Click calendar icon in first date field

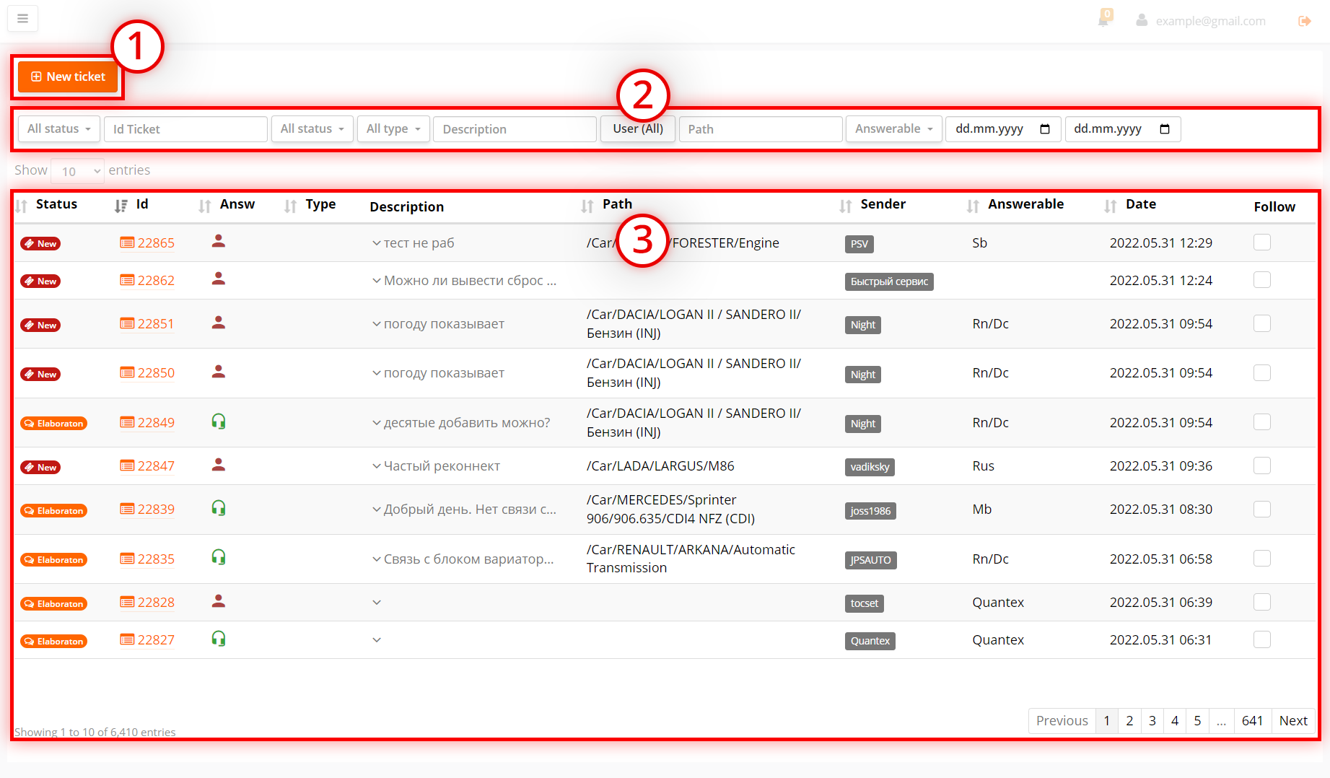point(1044,129)
